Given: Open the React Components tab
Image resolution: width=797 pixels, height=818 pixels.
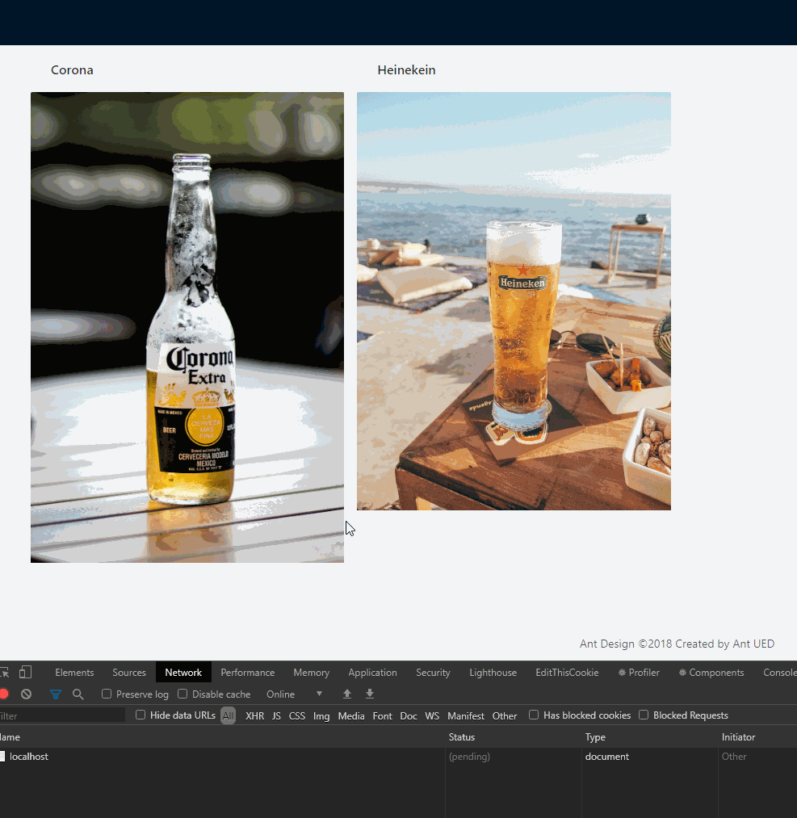Looking at the screenshot, I should pyautogui.click(x=711, y=673).
